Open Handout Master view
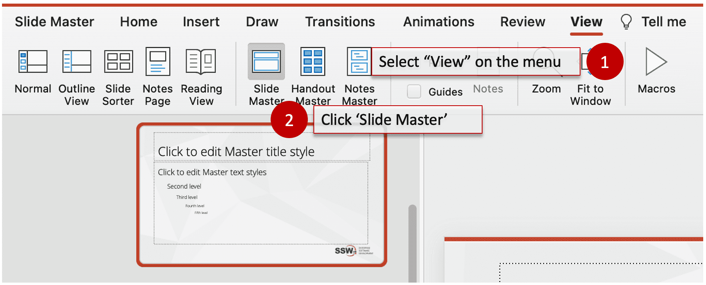Screen dimensions: 706x285 [313, 62]
